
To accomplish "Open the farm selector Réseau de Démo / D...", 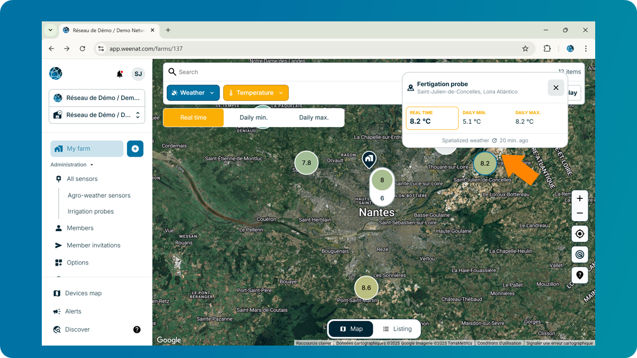I will [x=97, y=115].
